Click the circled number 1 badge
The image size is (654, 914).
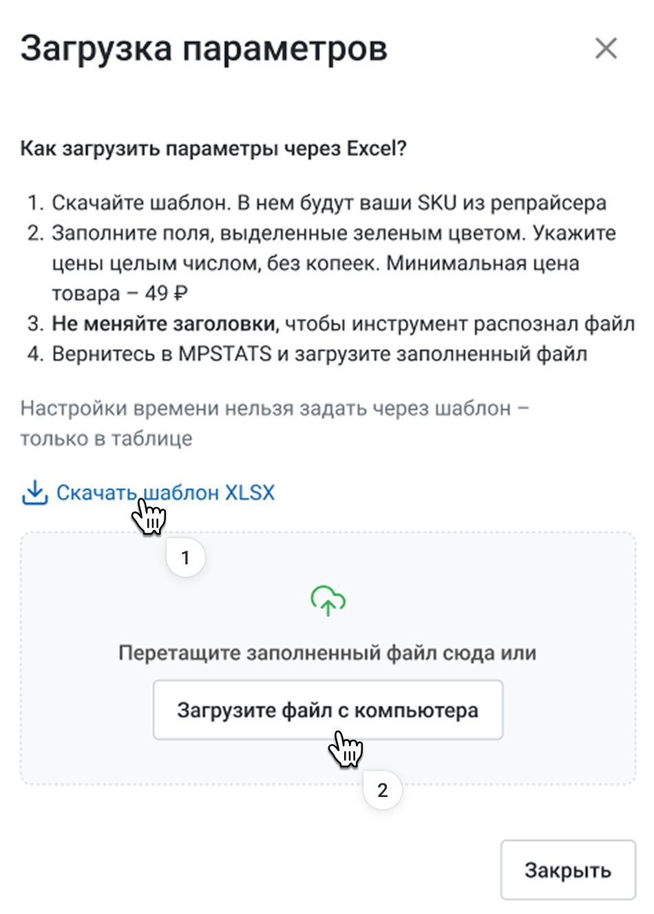pos(185,557)
